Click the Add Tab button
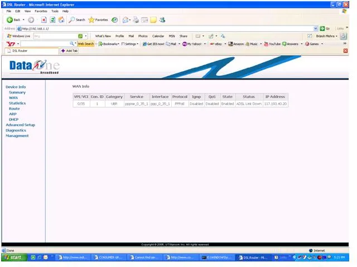 point(70,51)
